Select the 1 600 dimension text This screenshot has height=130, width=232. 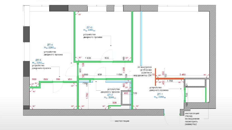pos(87,58)
